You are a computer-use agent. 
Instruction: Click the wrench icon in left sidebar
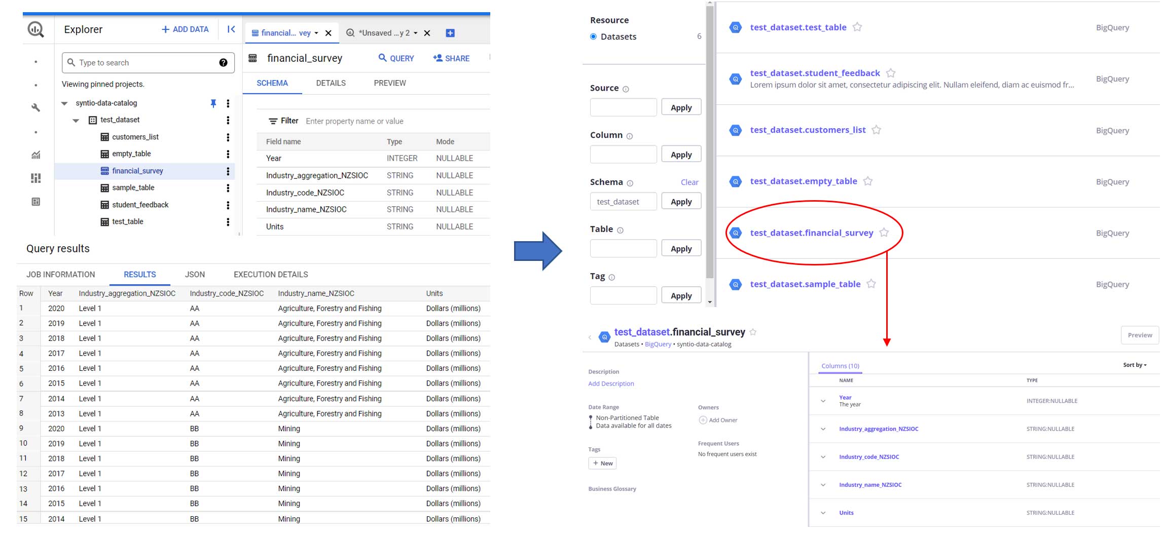[35, 107]
